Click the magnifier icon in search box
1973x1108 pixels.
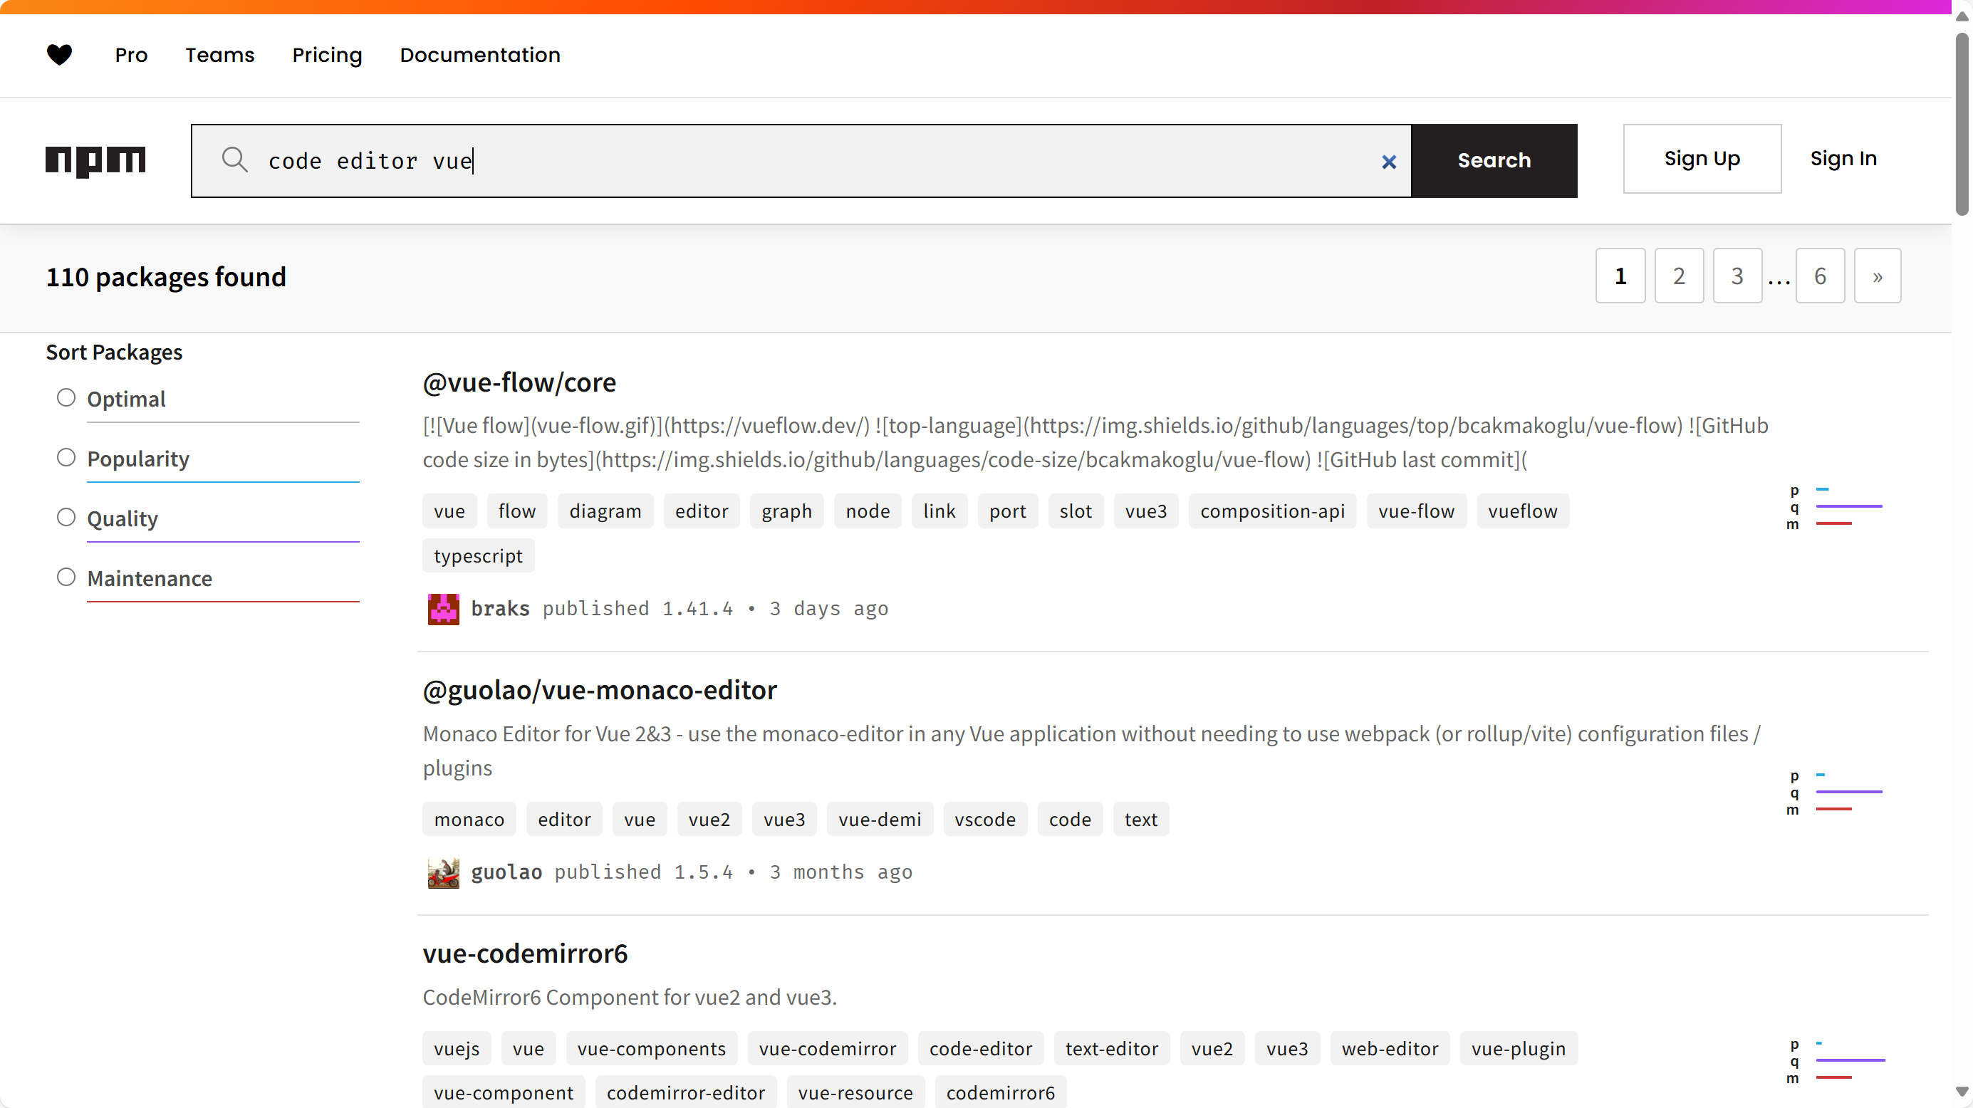coord(234,160)
